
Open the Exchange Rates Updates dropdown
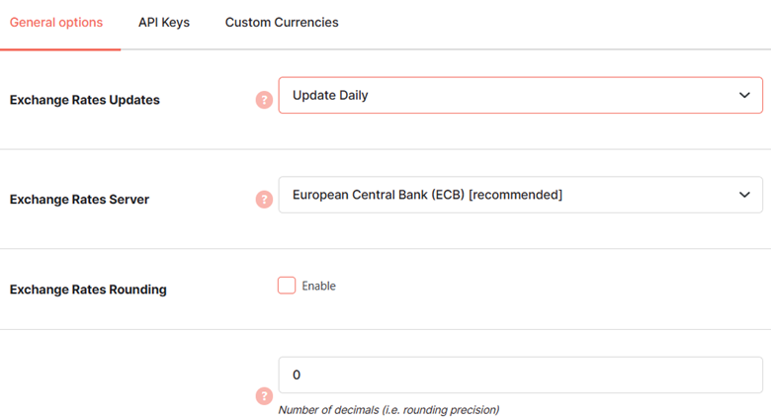(x=521, y=95)
